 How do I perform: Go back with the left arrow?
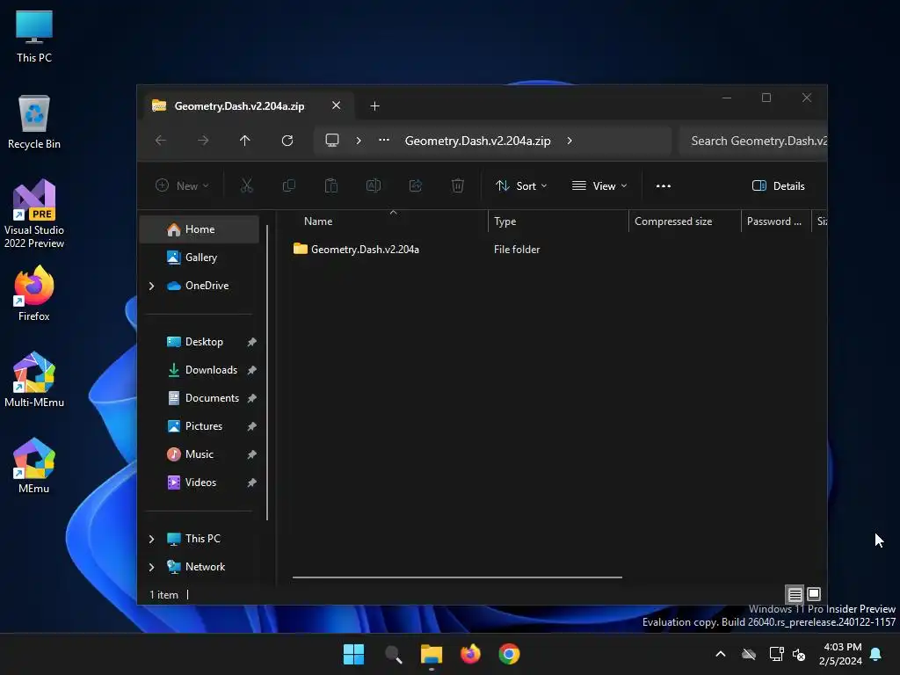tap(161, 141)
